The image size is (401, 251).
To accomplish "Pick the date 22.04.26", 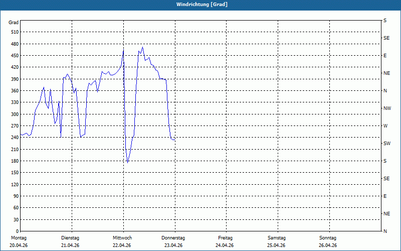I will tap(122, 245).
